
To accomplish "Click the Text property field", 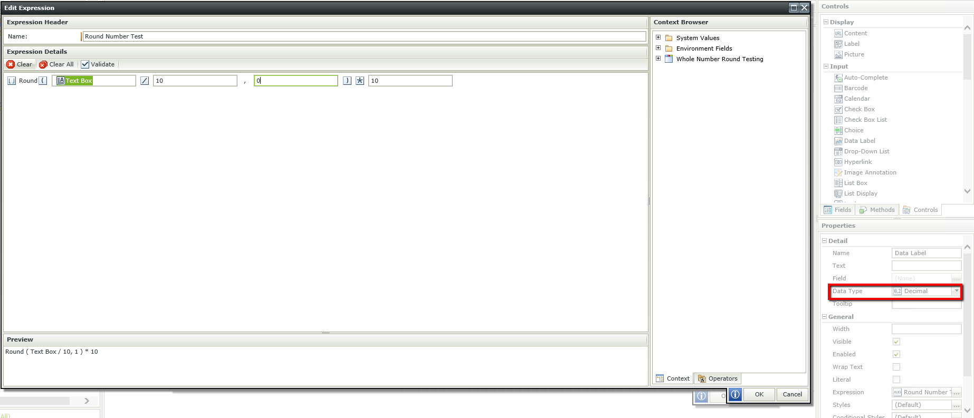I will pyautogui.click(x=927, y=266).
